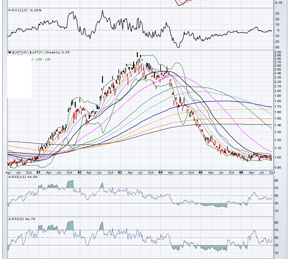The width and height of the screenshot is (293, 259).
Task: Click the 50 value on the RSI(13) axis
Action: [276, 196]
